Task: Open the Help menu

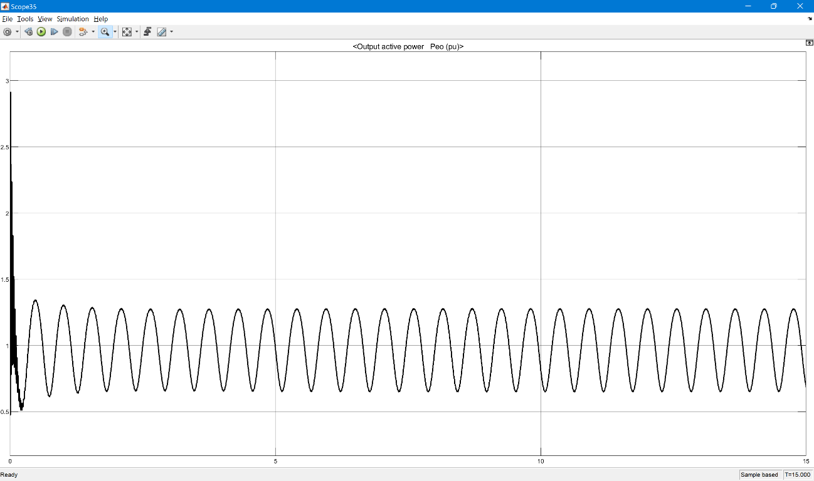Action: [101, 19]
